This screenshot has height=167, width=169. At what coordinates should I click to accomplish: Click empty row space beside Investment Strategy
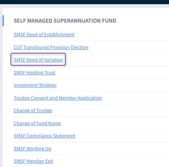pos(113,85)
